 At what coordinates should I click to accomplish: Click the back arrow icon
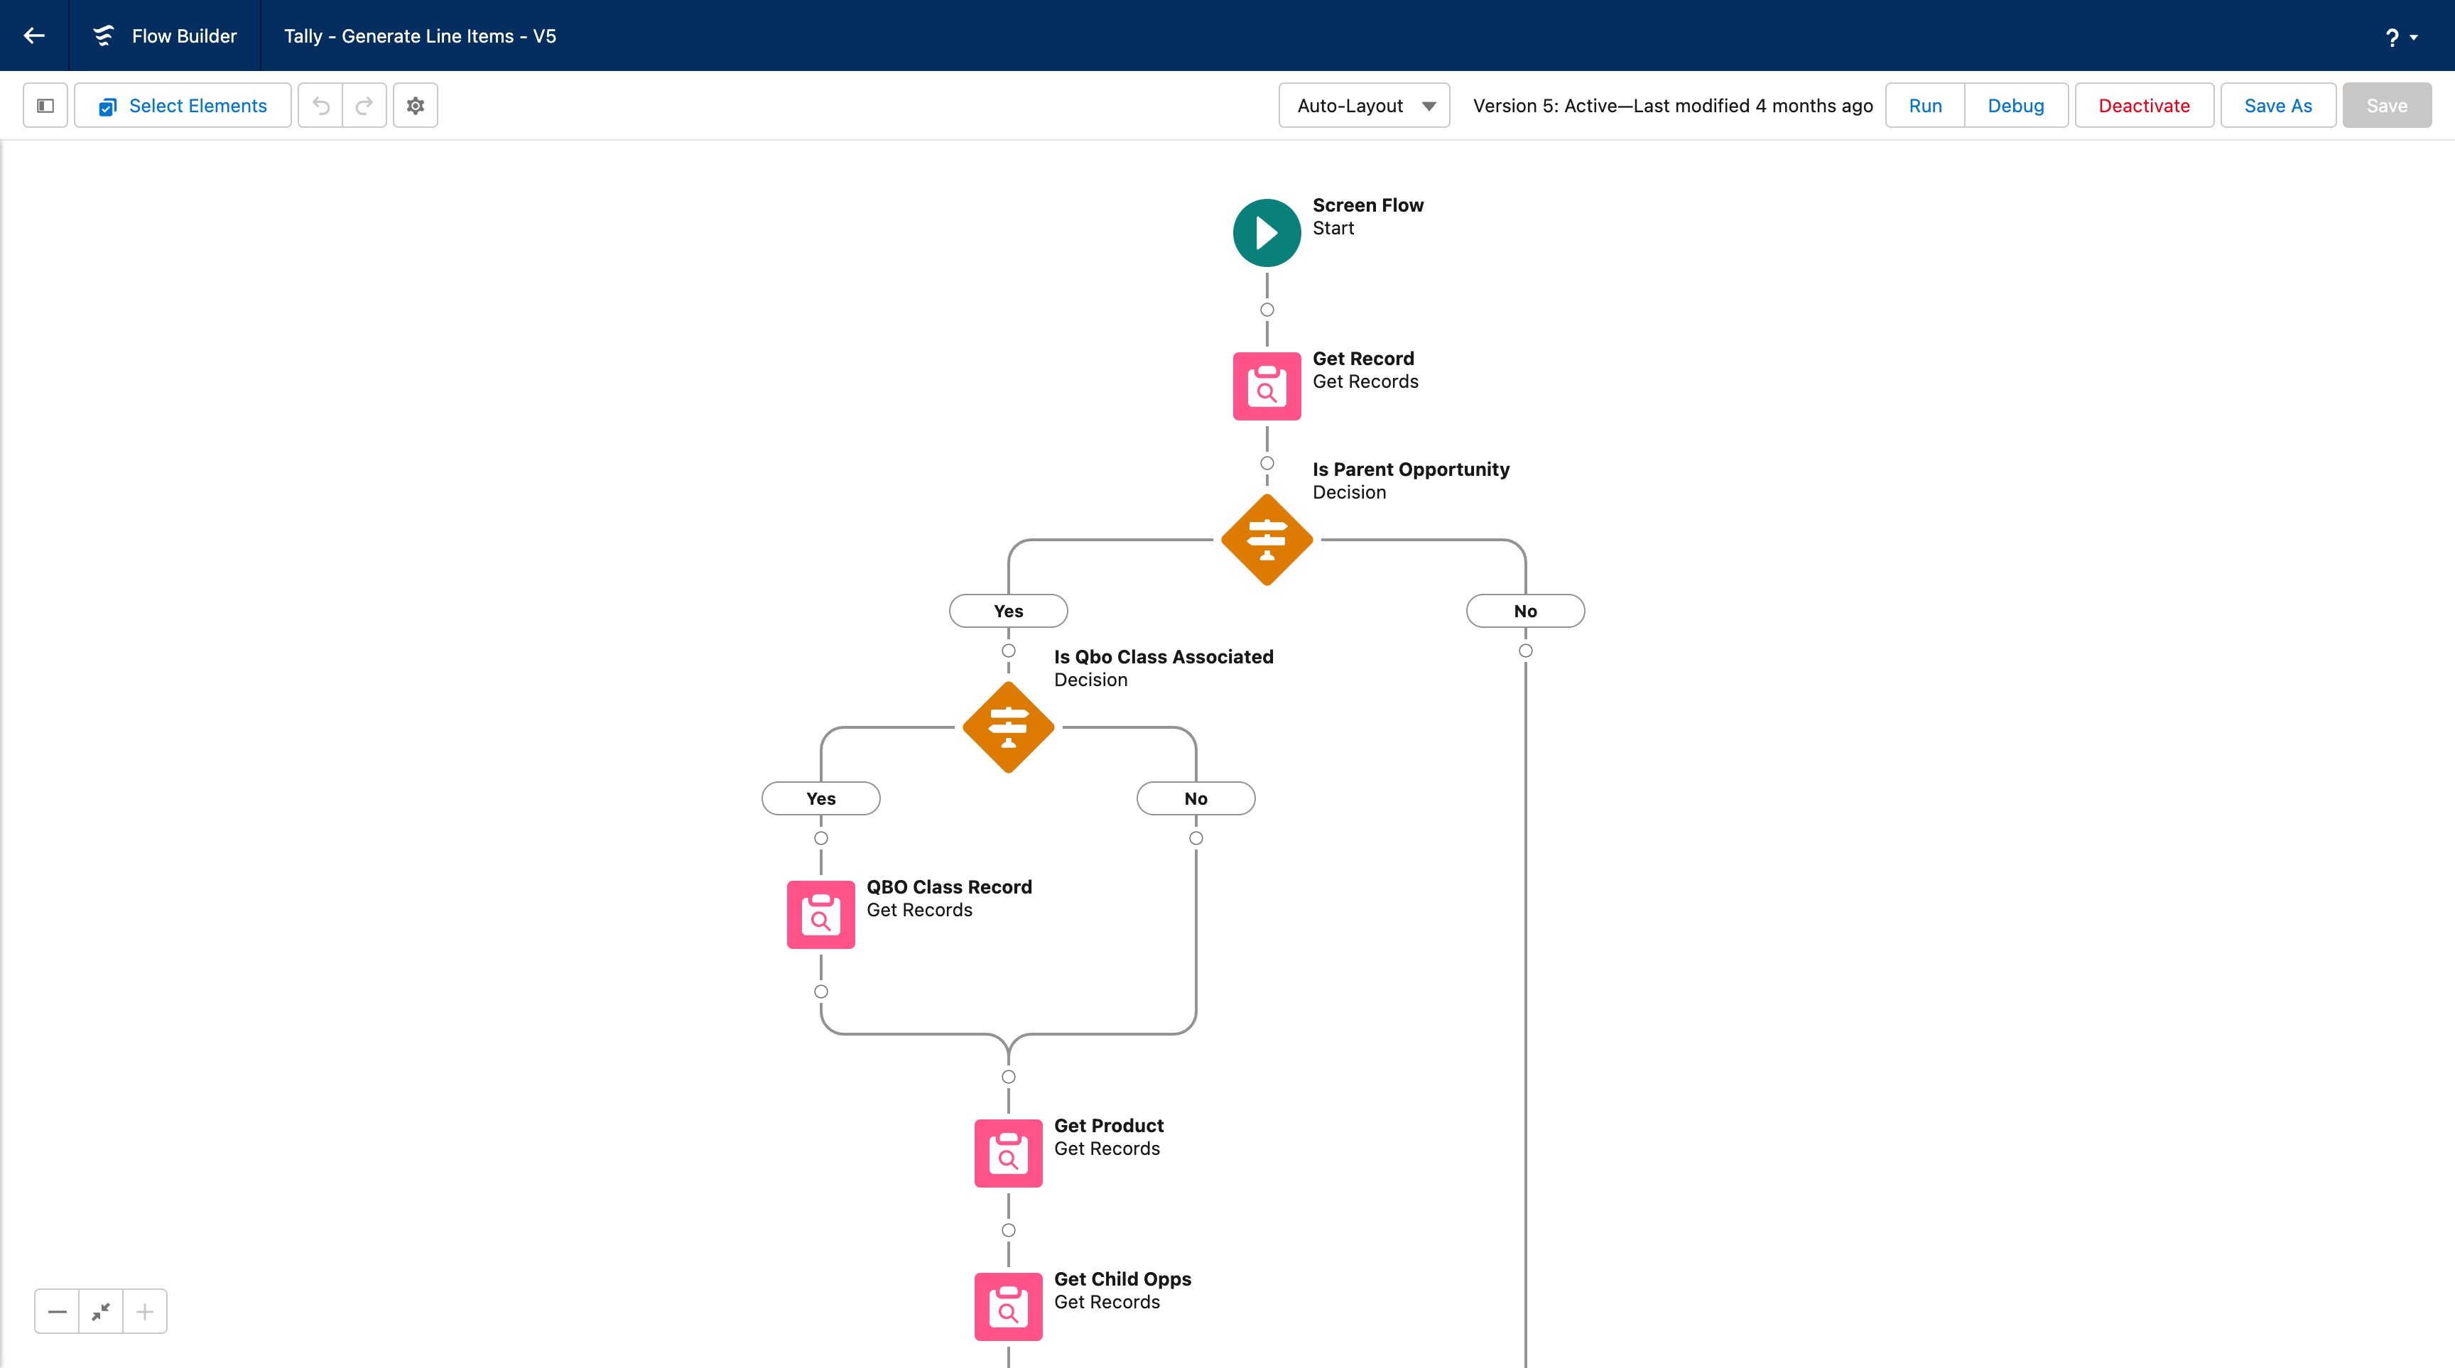[34, 36]
